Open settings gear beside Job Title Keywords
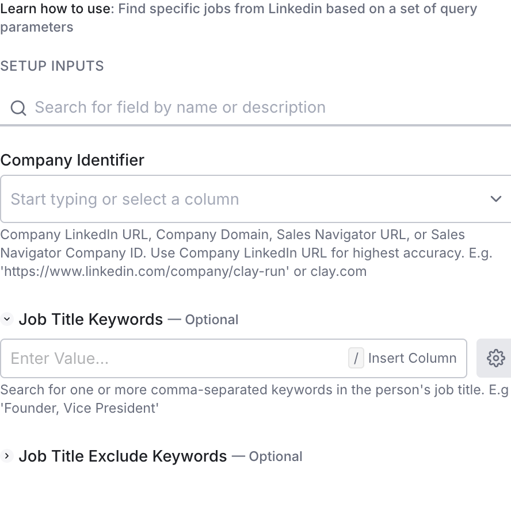Viewport: 511px width, 507px height. 495,358
